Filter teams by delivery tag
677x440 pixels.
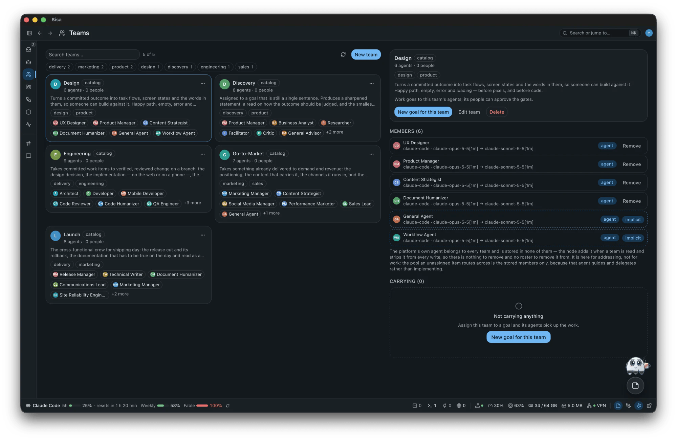[59, 67]
